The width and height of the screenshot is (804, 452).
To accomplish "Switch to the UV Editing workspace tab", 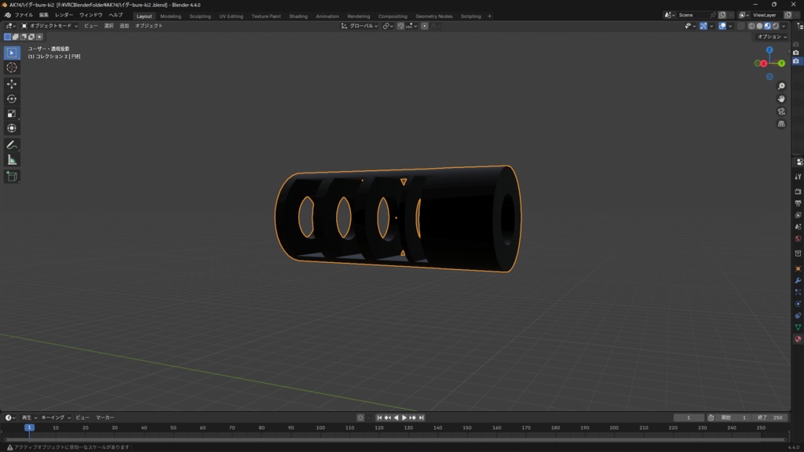I will (x=232, y=16).
